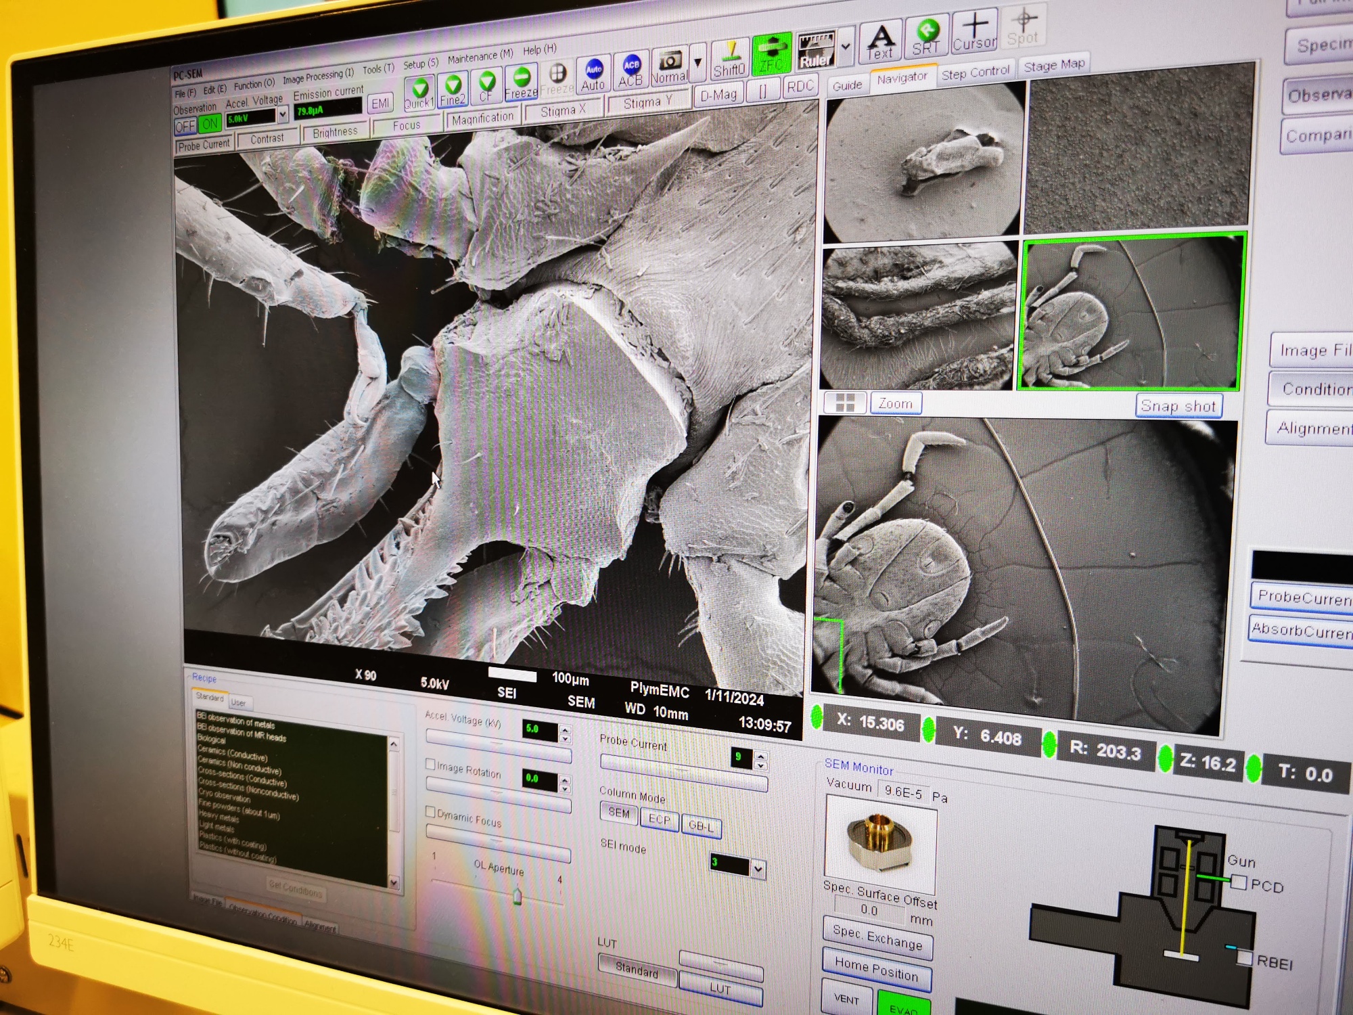Switch to the Stage Map tab
This screenshot has height=1015, width=1353.
point(1054,65)
